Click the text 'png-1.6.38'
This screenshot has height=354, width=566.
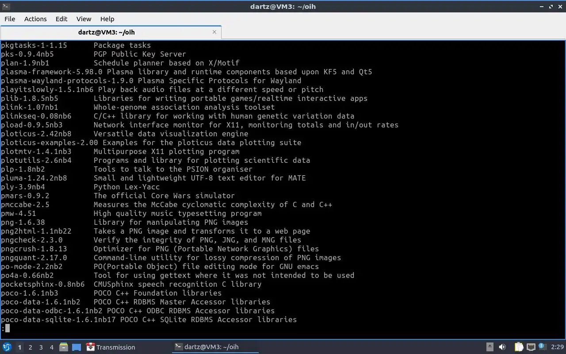[23, 222]
